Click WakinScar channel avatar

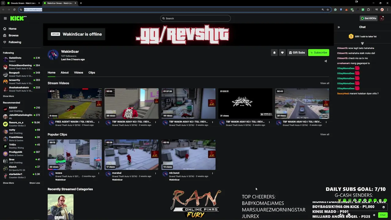(53, 55)
